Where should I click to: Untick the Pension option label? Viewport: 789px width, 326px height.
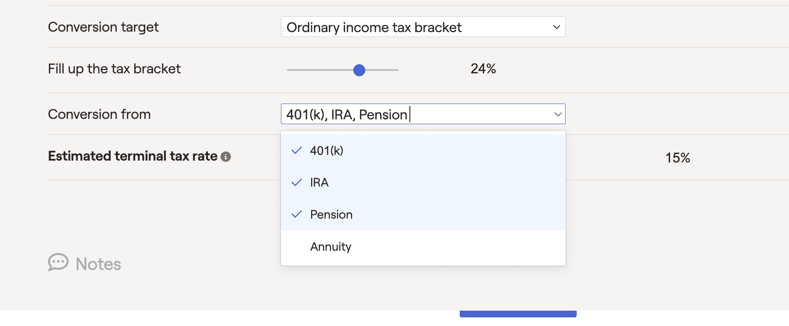coord(331,214)
